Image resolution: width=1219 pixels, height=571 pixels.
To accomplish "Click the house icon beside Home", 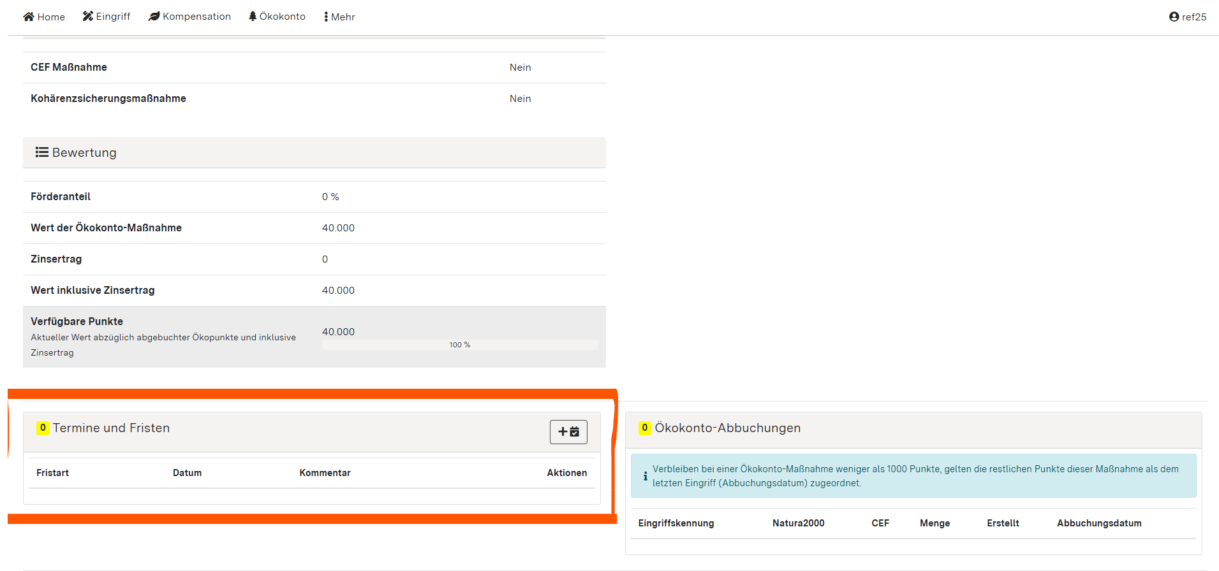I will (29, 17).
